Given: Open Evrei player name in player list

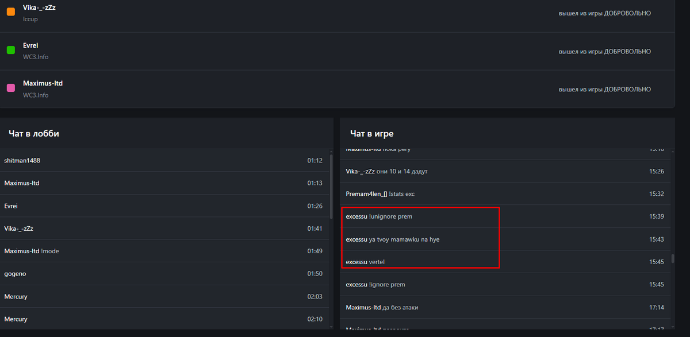Looking at the screenshot, I should click(30, 45).
